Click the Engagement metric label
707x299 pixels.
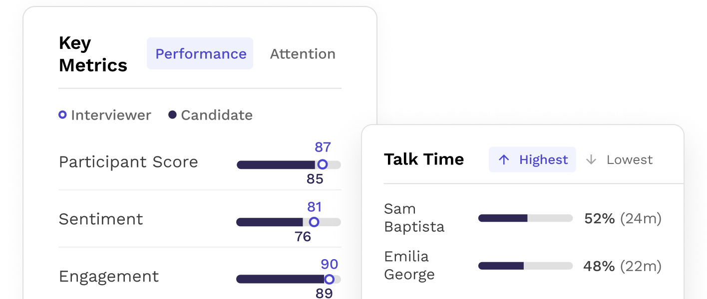click(109, 277)
